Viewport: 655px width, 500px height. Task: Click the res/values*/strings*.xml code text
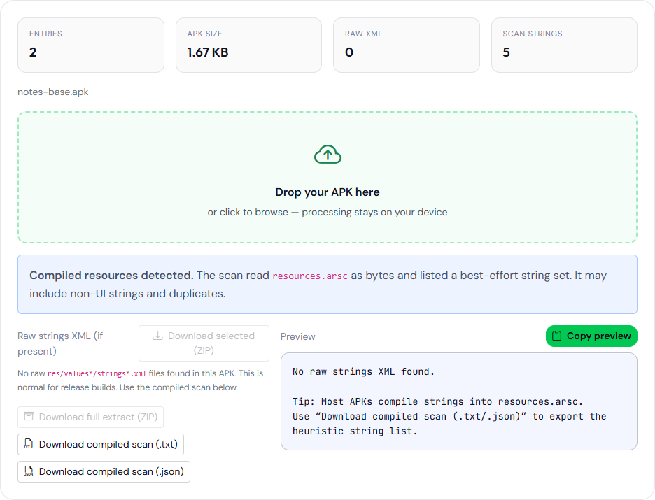coord(97,373)
